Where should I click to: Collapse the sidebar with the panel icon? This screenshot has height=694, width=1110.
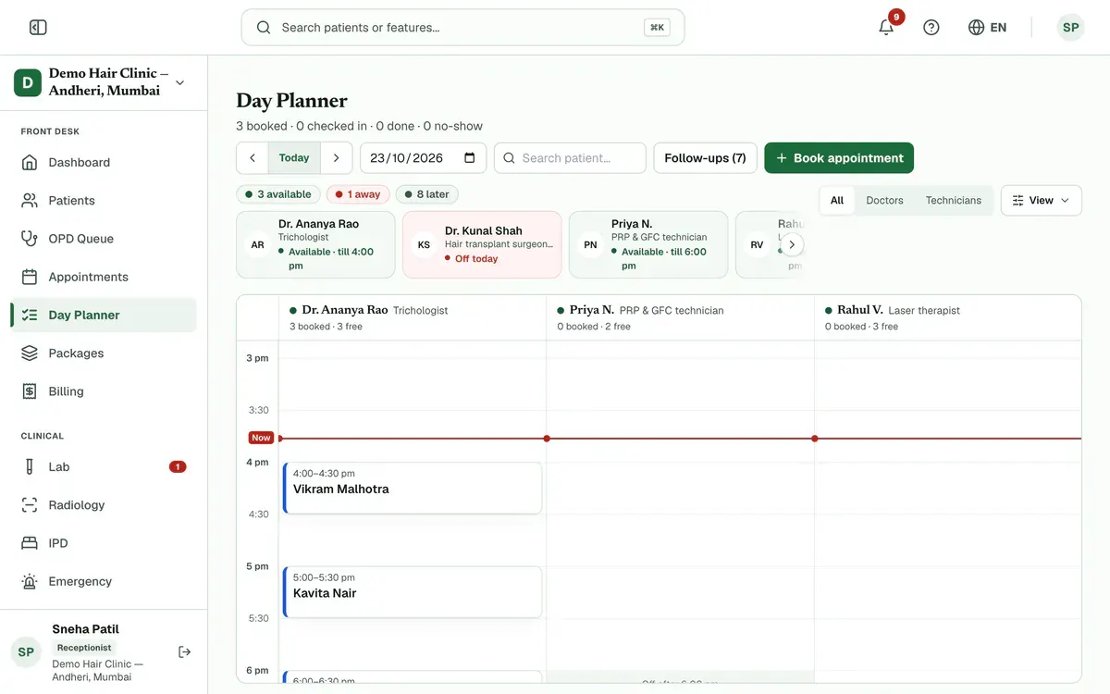(x=38, y=28)
